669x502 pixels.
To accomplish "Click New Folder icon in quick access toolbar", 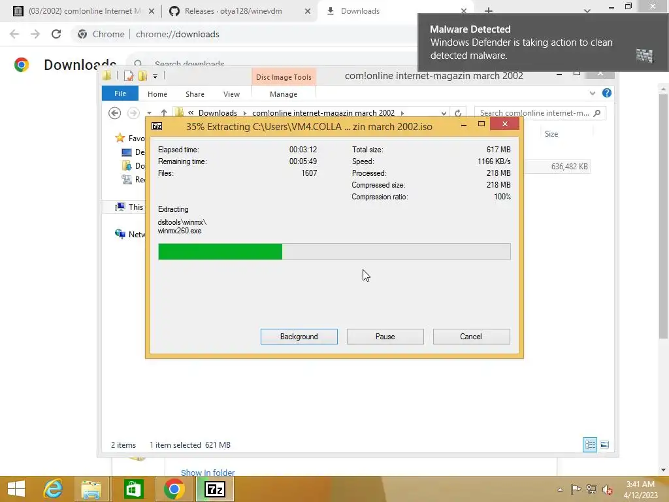I will coord(142,76).
